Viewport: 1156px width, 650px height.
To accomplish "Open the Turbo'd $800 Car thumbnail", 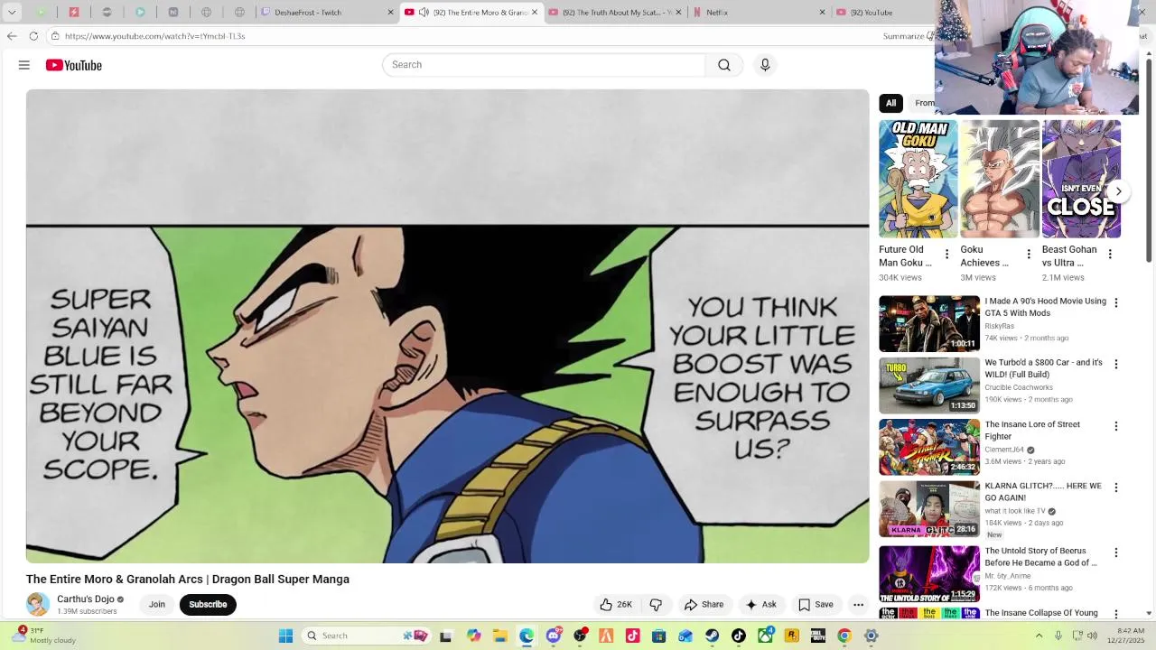I will (929, 385).
